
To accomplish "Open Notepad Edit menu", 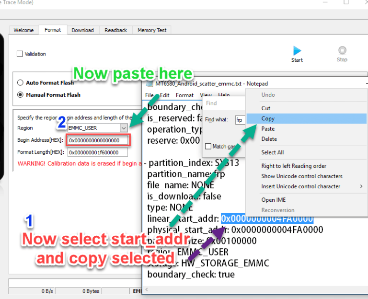I will (164, 95).
